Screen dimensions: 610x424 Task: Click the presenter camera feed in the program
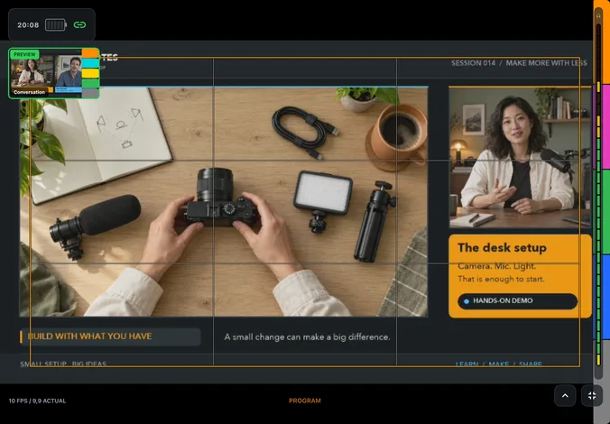click(520, 157)
